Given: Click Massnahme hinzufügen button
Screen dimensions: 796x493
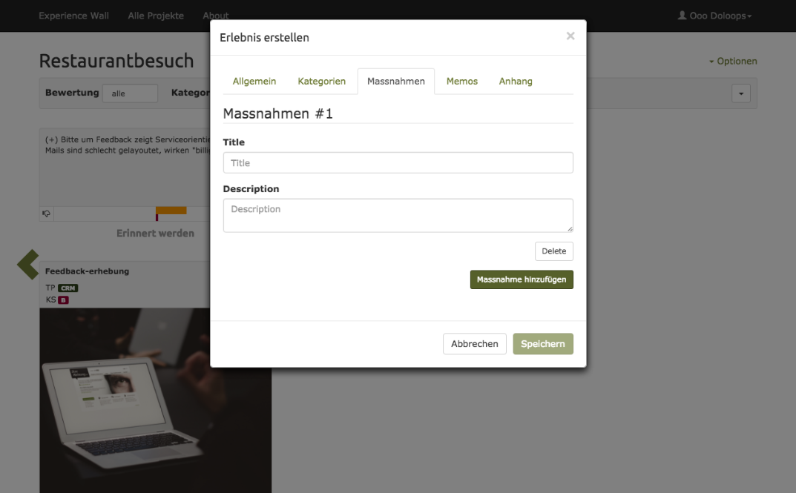Looking at the screenshot, I should 521,279.
